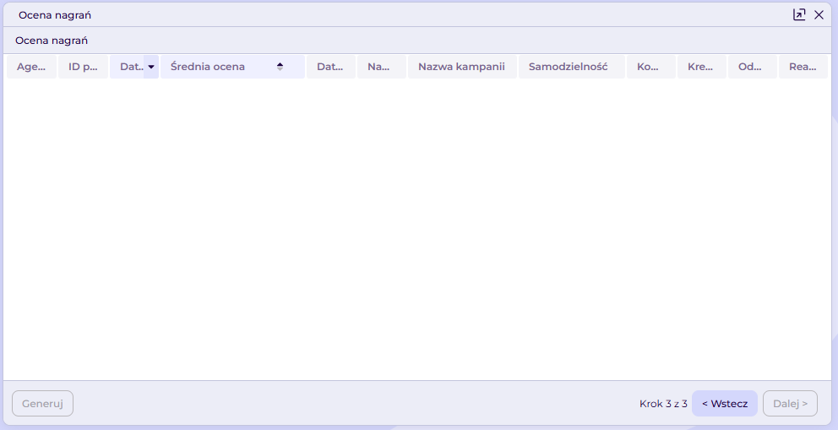Go back with Wstecz button
Screen dimensions: 838x430
(x=725, y=403)
